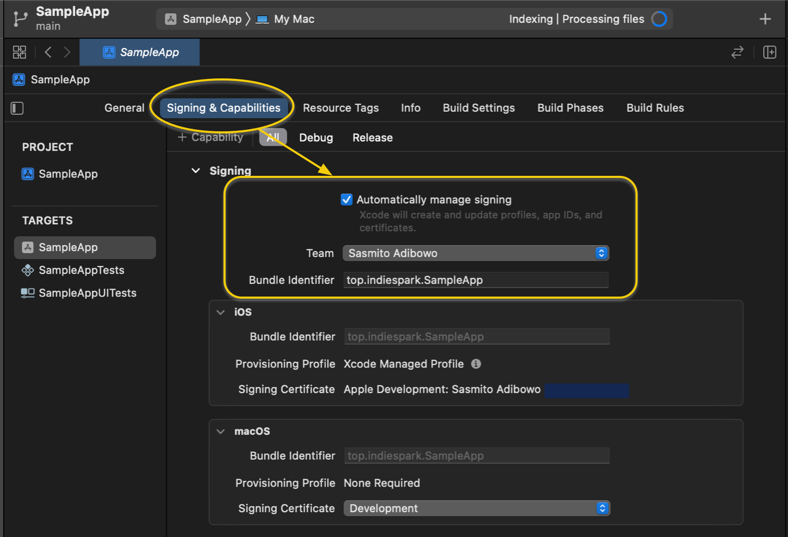Click the iOS Bundle Identifier field
Image resolution: width=788 pixels, height=537 pixels.
(x=477, y=337)
